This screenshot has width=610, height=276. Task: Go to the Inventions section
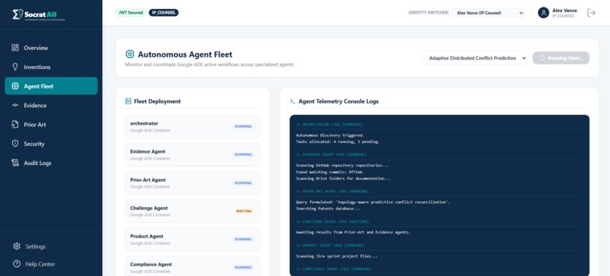(x=51, y=67)
